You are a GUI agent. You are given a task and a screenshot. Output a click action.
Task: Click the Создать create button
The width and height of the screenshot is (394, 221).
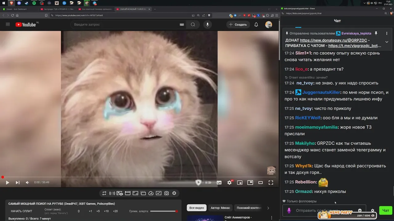tap(238, 25)
